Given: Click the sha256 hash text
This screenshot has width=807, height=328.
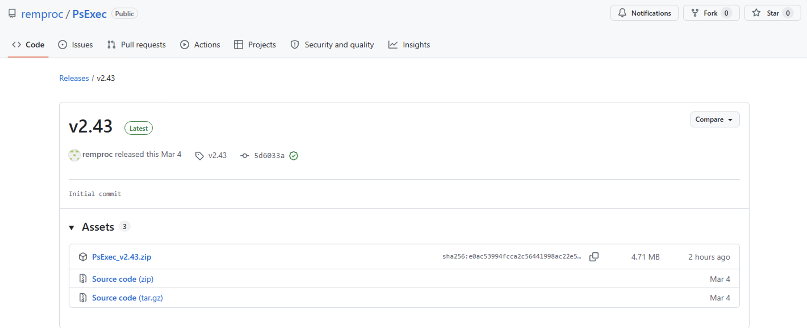Looking at the screenshot, I should coord(512,257).
